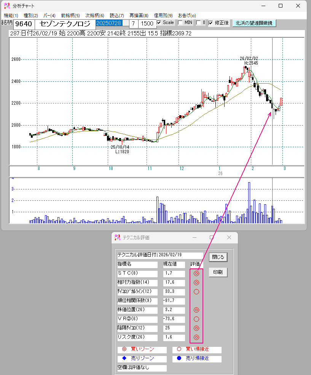
Task: Click the 閉じる button in テクニカル評価
Action: 218,257
